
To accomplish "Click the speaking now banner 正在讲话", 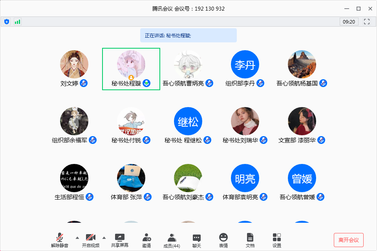I will click(x=188, y=35).
